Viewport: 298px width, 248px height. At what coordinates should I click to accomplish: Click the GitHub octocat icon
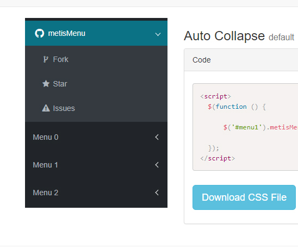pyautogui.click(x=40, y=33)
